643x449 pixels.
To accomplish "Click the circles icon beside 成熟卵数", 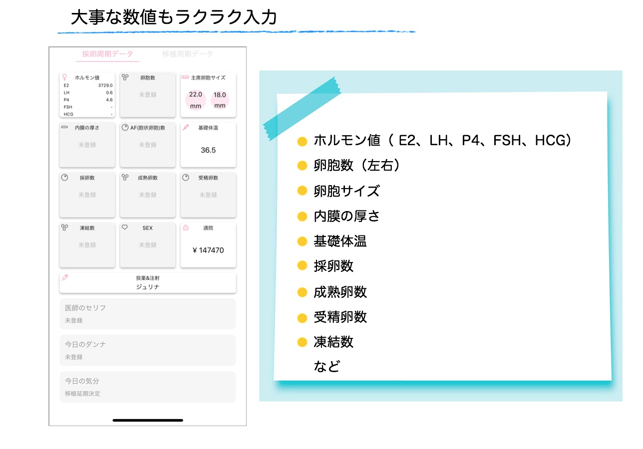I will (125, 178).
